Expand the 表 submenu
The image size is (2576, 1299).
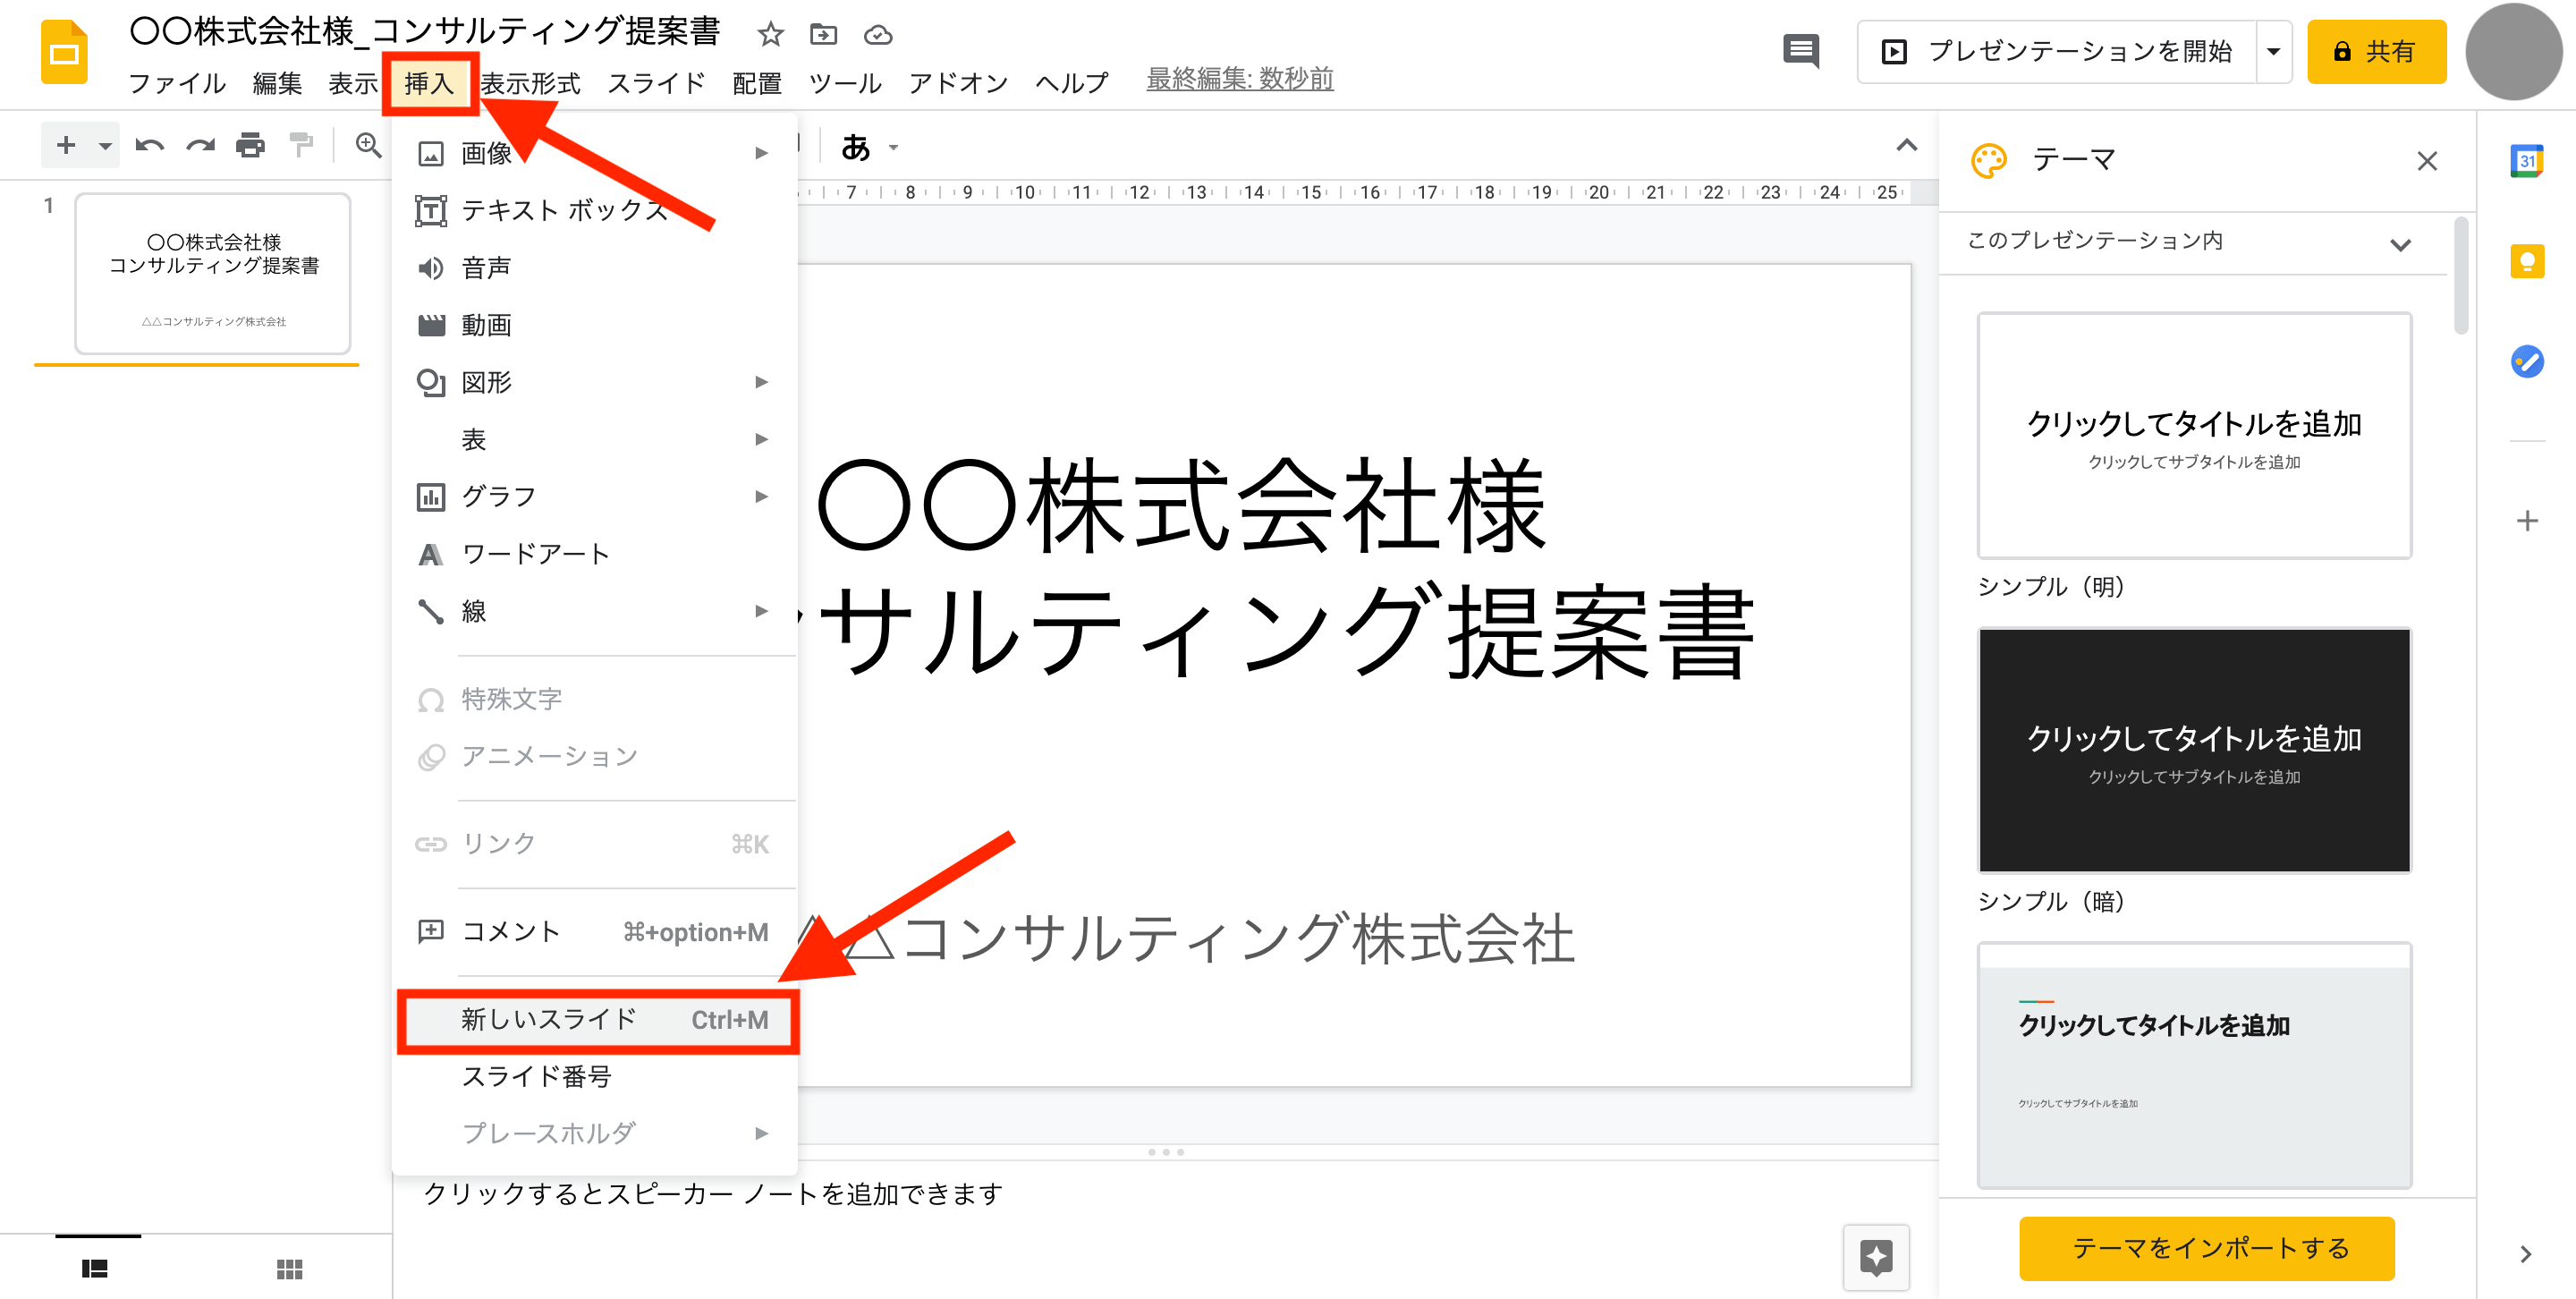tap(595, 439)
